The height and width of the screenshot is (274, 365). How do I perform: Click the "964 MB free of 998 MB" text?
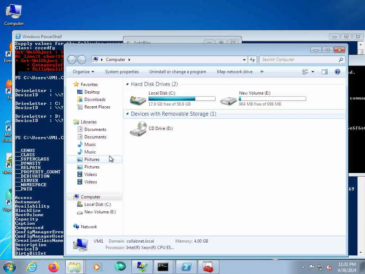pyautogui.click(x=260, y=104)
